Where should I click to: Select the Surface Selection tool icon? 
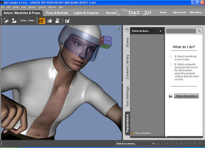50,21
